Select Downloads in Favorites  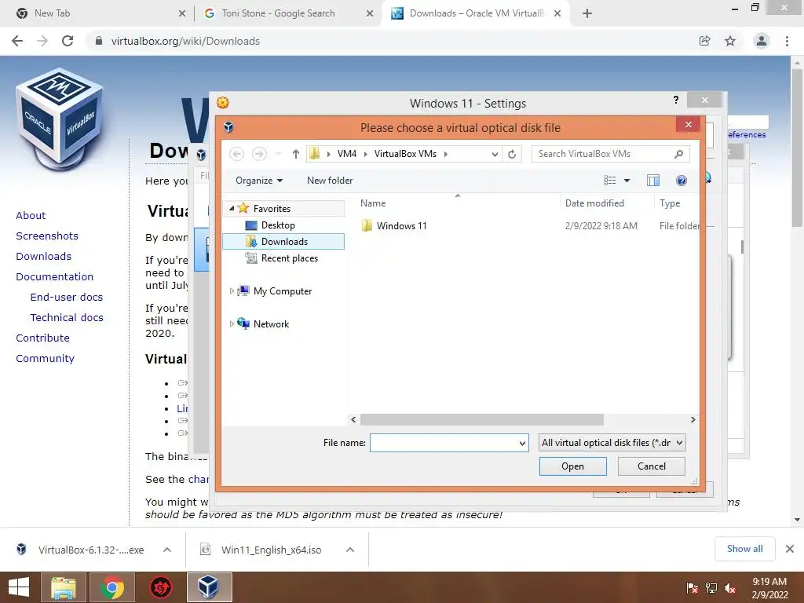tap(283, 242)
